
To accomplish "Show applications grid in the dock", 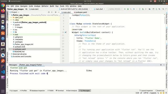I will [3, 91].
